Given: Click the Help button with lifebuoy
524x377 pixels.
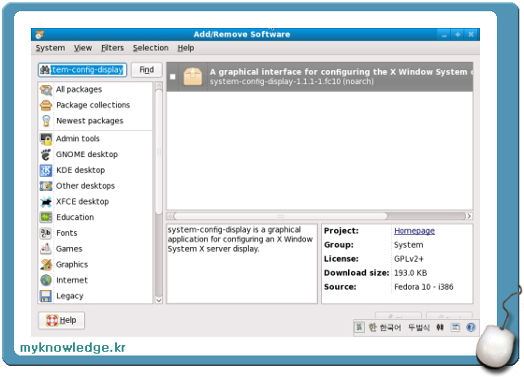Looking at the screenshot, I should (62, 320).
